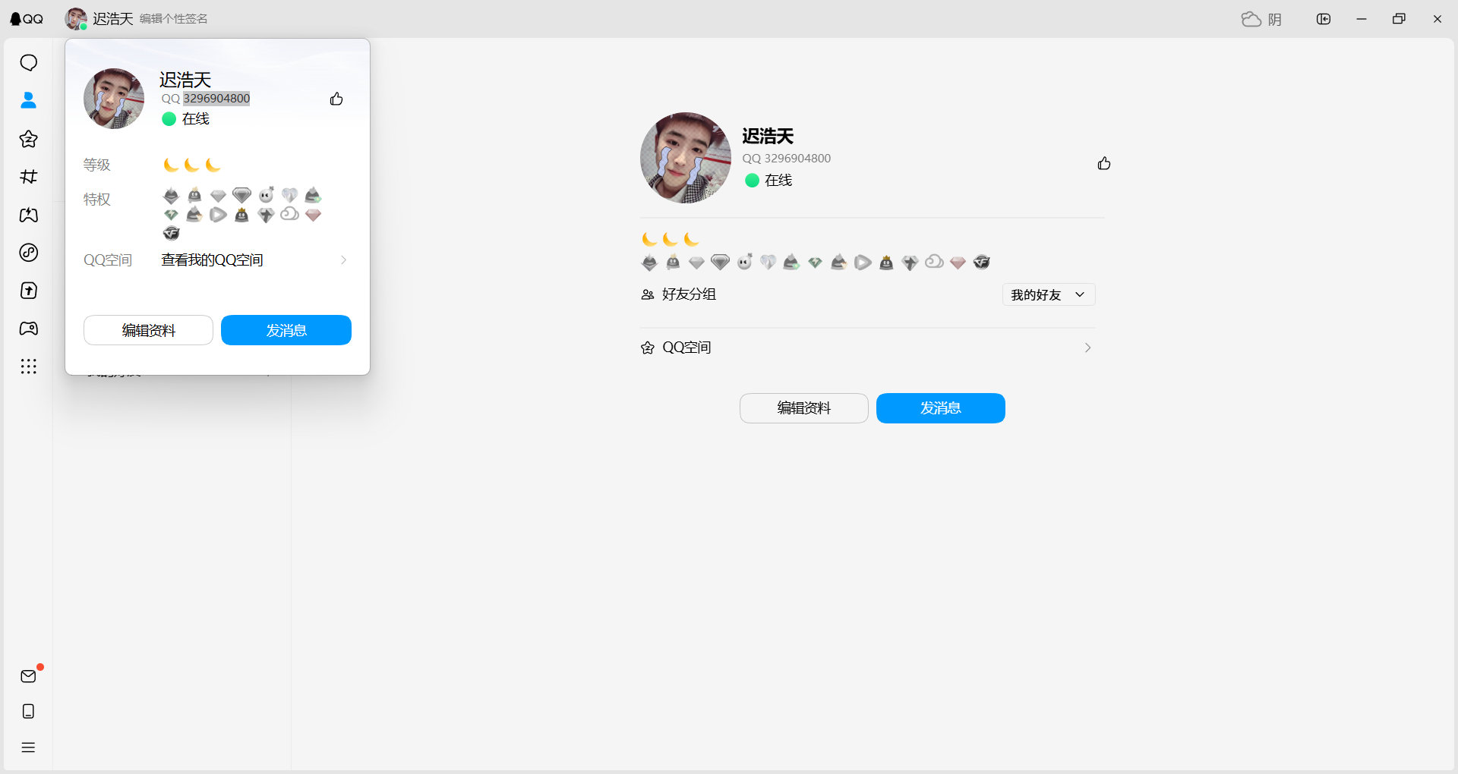Open the star icon in the left sidebar

tap(29, 139)
